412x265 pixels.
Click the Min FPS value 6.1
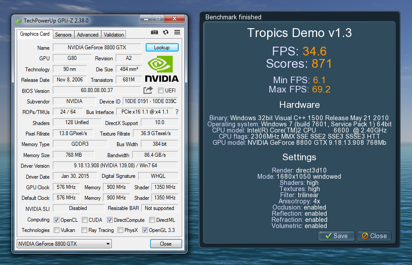319,80
